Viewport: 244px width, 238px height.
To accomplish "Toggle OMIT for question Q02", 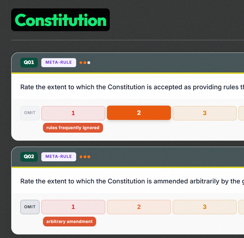I will click(30, 207).
